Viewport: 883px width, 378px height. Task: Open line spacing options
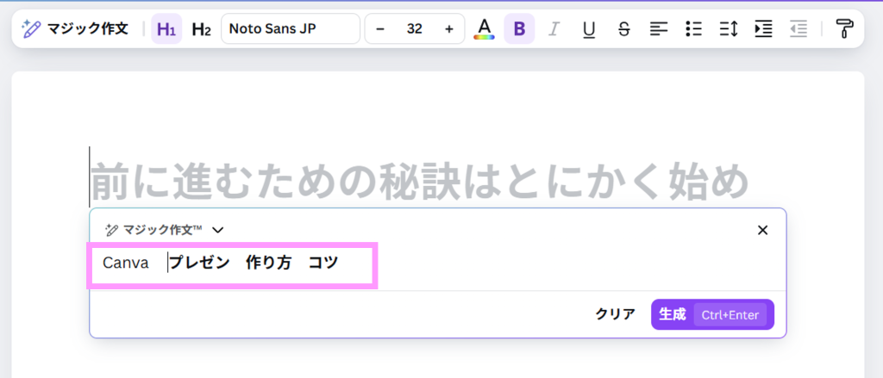(729, 29)
